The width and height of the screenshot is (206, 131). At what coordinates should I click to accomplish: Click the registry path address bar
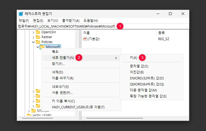(x=103, y=26)
